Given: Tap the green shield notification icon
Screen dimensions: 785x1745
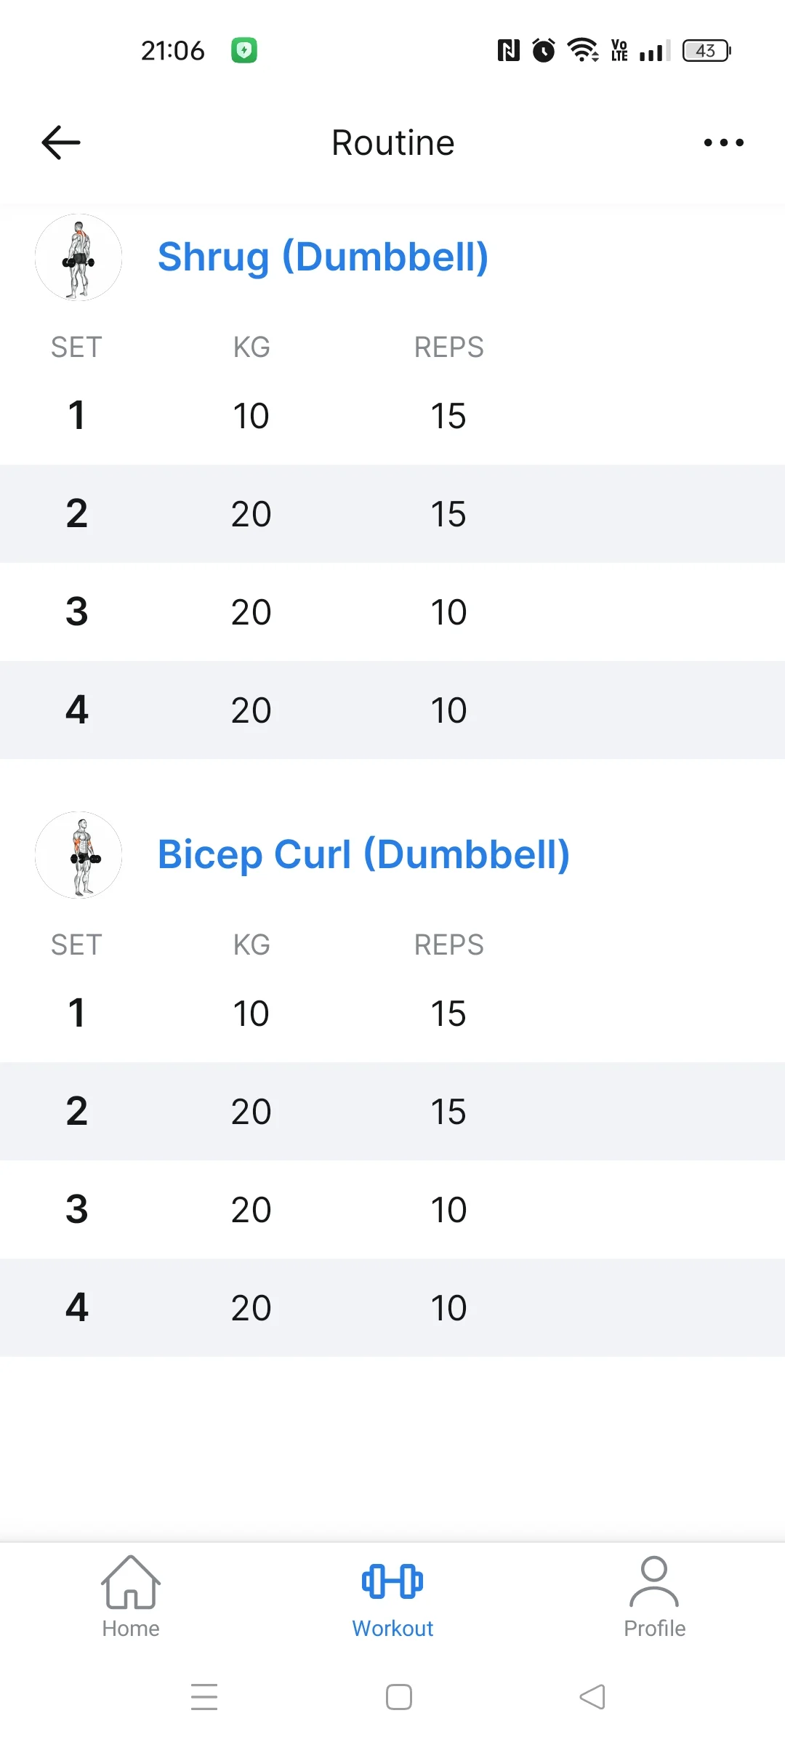Looking at the screenshot, I should pyautogui.click(x=244, y=51).
